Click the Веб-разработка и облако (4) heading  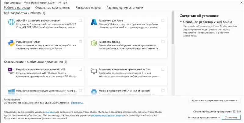tap(25, 13)
